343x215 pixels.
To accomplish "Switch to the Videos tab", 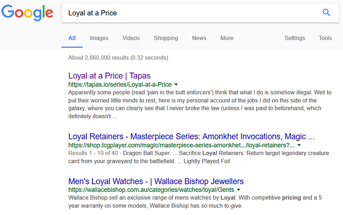I will point(131,38).
